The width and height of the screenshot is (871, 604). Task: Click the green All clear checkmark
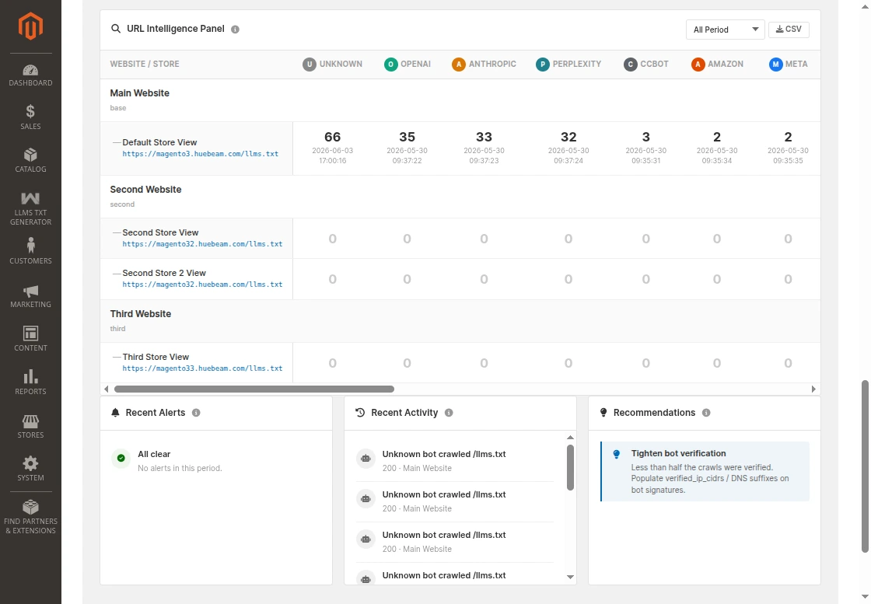point(121,458)
